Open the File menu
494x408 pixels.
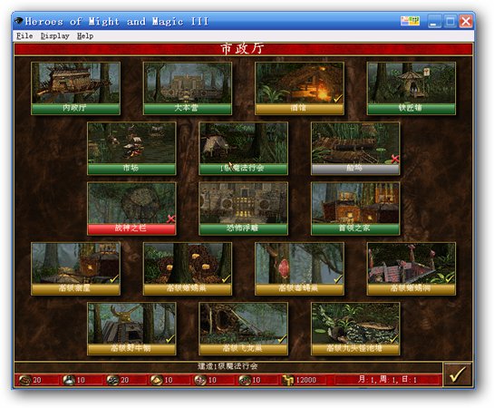click(x=24, y=36)
